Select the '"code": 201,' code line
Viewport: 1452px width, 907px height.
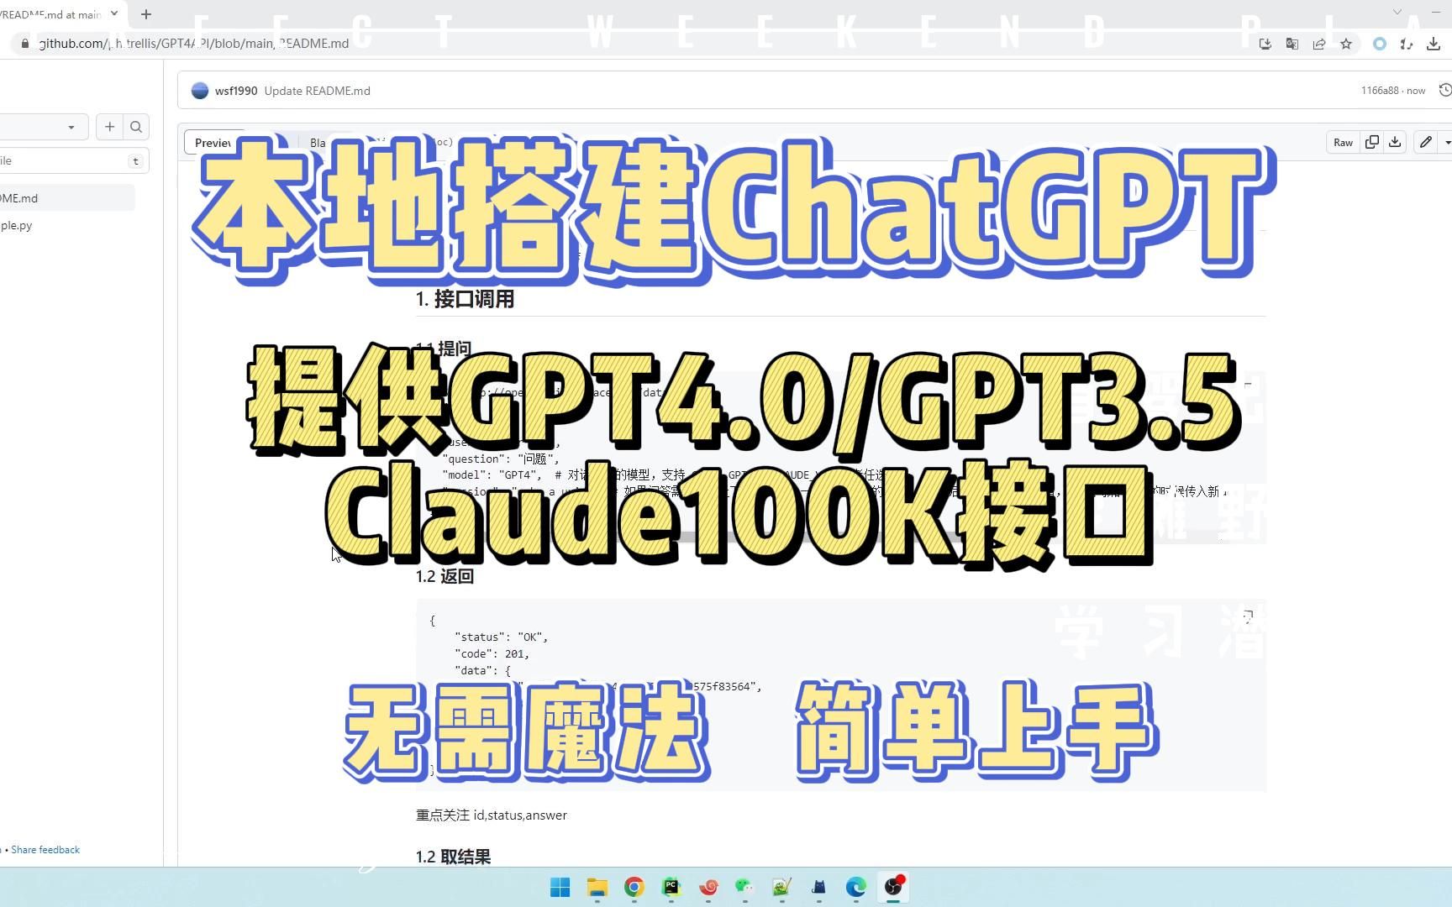point(492,654)
